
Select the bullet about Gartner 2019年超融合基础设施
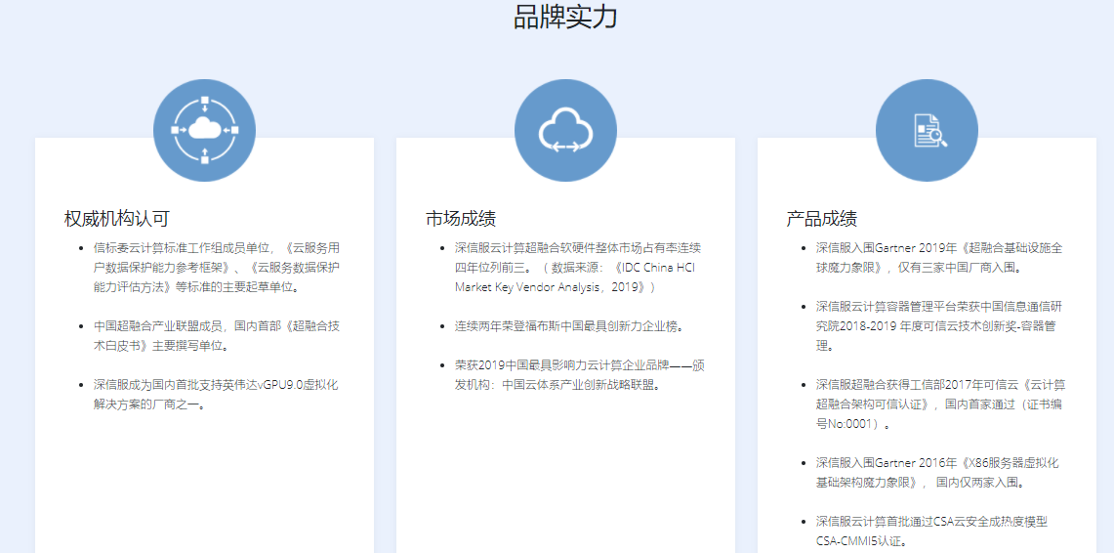click(939, 257)
